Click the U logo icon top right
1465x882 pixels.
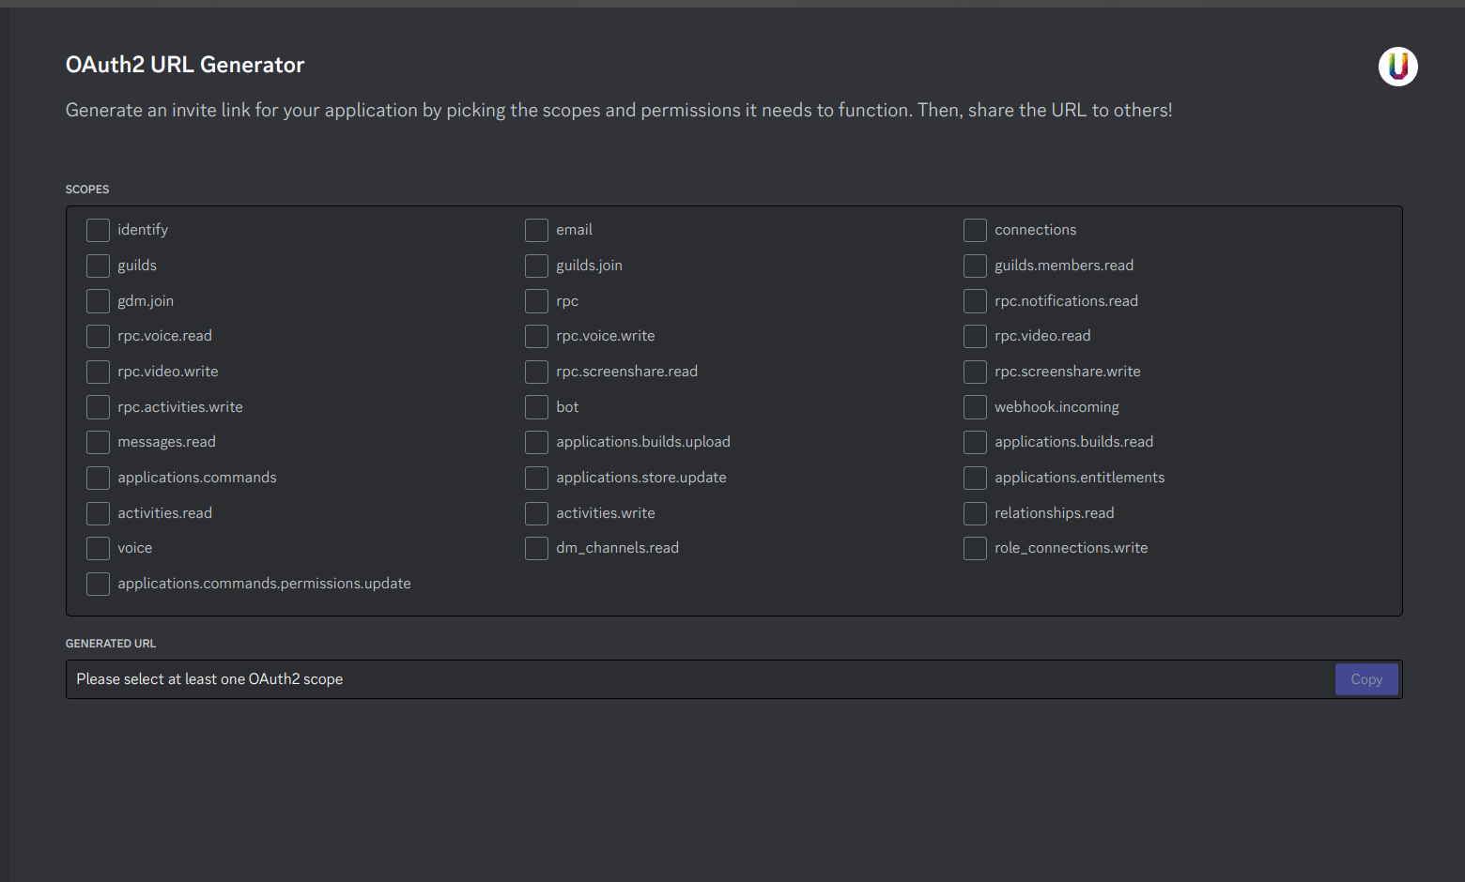(x=1398, y=67)
